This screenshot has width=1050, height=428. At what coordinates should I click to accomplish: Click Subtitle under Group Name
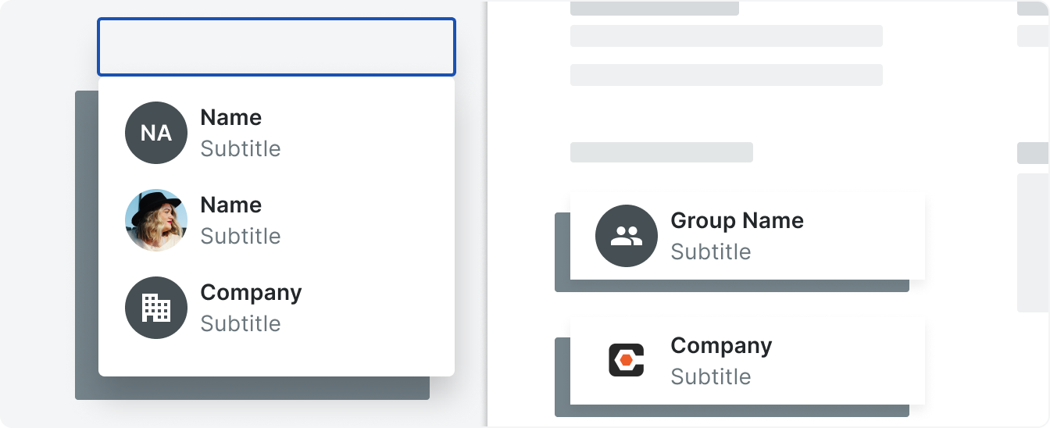tap(710, 252)
